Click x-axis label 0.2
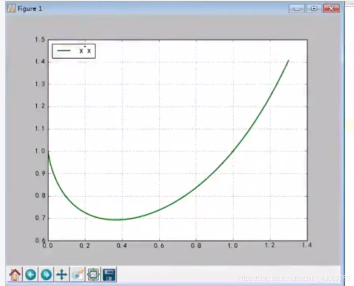 coord(85,245)
